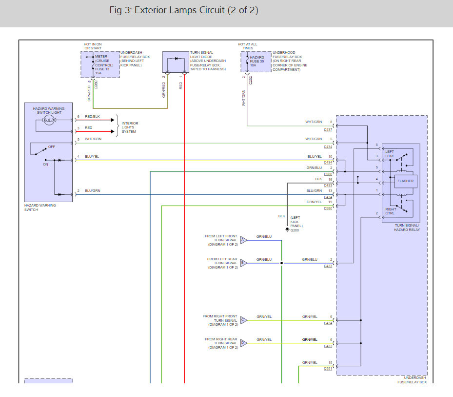Click the hazard warning switch light bulb symbol
The image size is (453, 397).
pyautogui.click(x=49, y=120)
